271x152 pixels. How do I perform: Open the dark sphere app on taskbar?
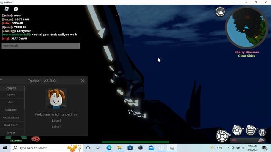[x=141, y=148]
